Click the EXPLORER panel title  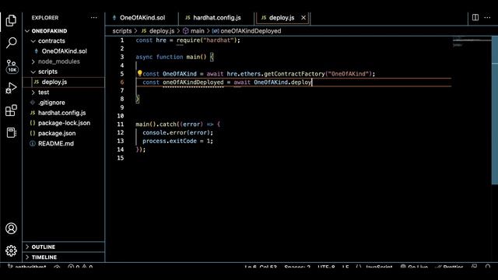click(x=45, y=18)
